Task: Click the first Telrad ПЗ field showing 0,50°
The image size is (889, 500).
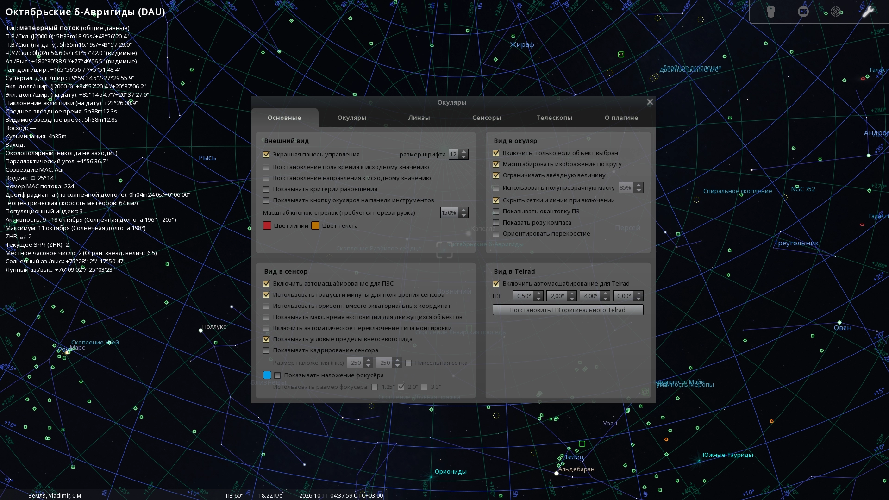Action: click(524, 296)
